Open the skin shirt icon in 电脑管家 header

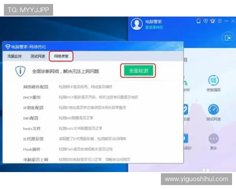tap(213, 21)
